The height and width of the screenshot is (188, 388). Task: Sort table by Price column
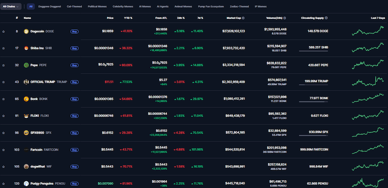coord(110,18)
